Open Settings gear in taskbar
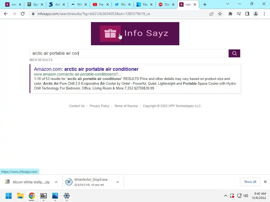 [67, 196]
